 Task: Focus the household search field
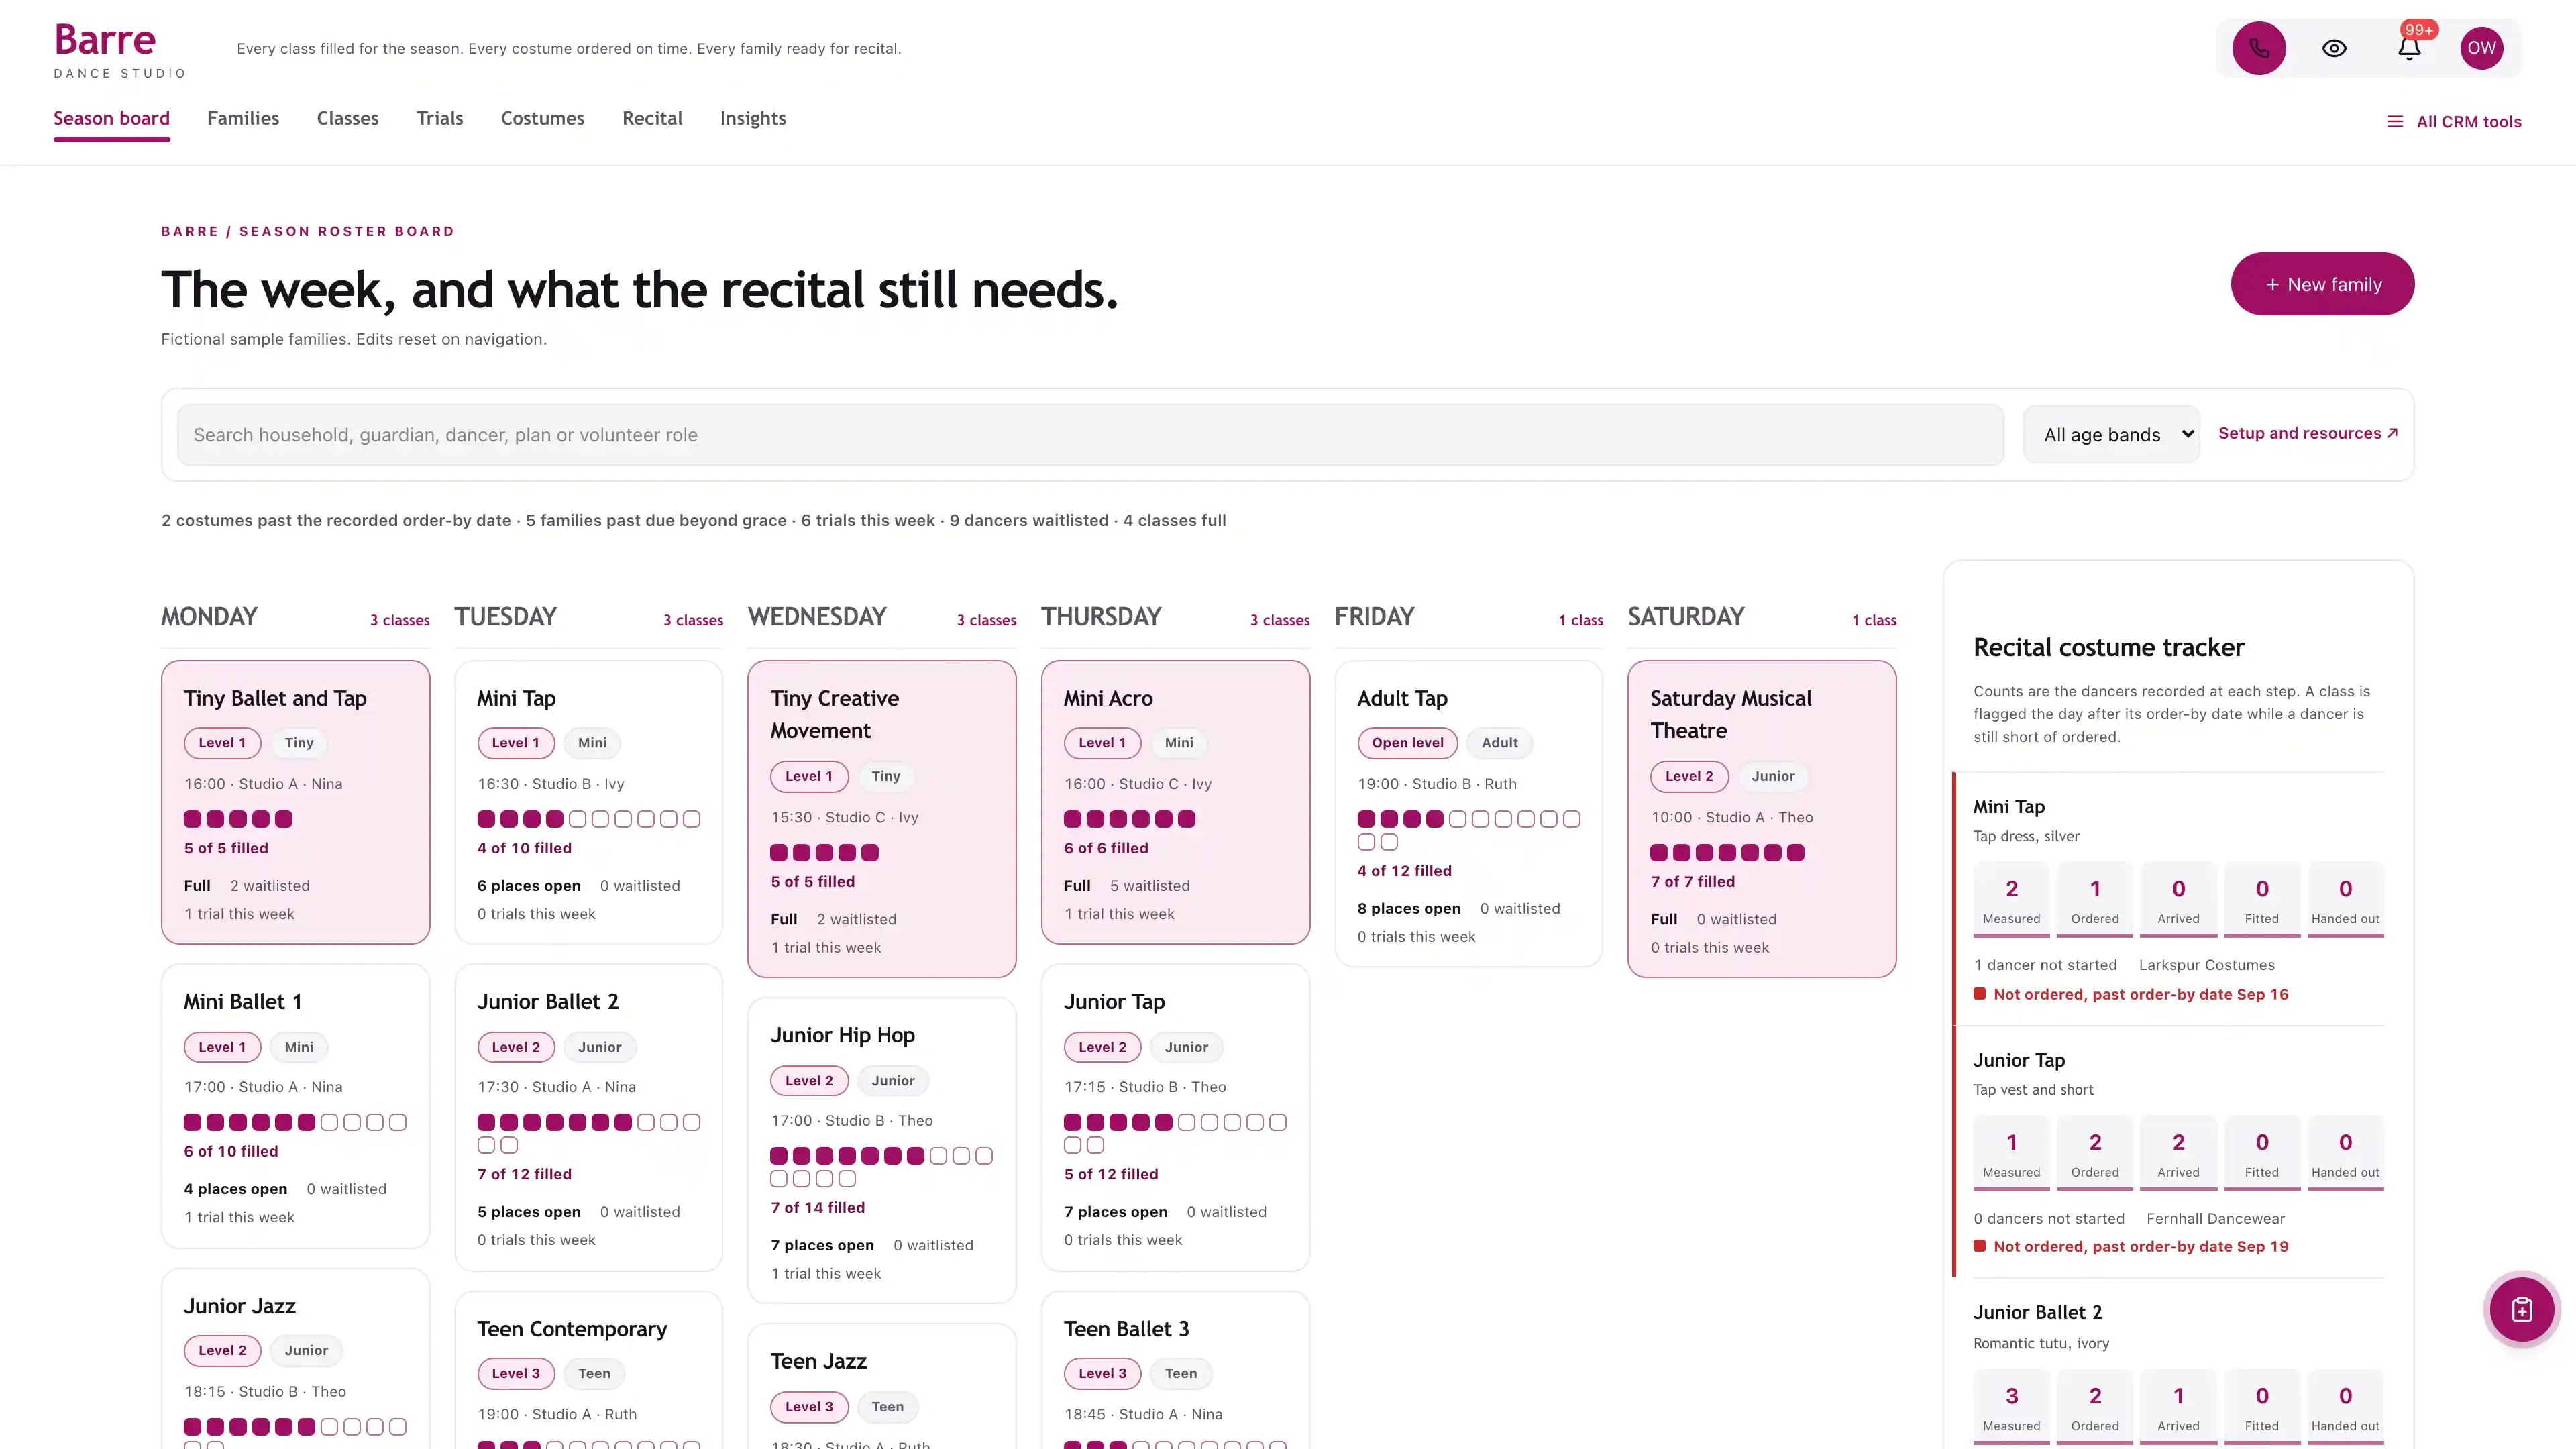click(x=1090, y=434)
